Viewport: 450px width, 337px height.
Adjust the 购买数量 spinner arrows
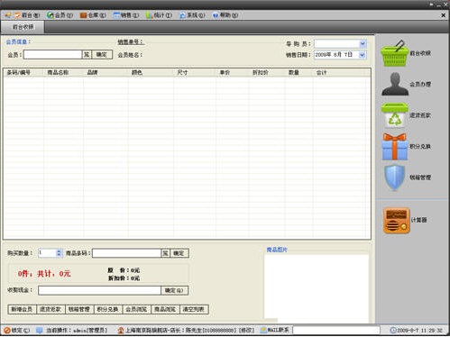(59, 253)
